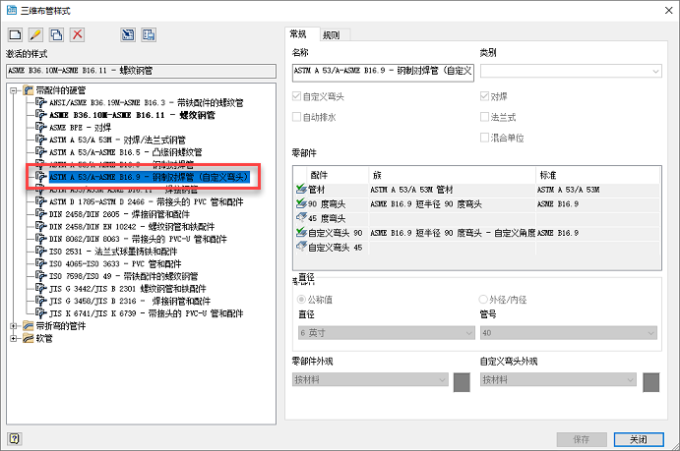Click folder icon of 带配件的硬管
Image resolution: width=680 pixels, height=451 pixels.
(29, 90)
